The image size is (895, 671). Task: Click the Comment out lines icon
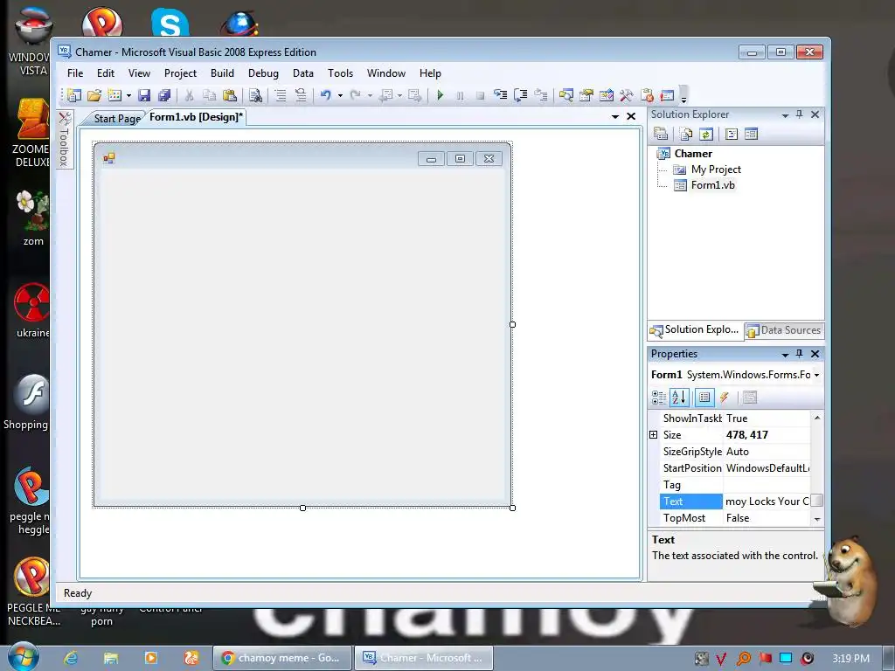281,95
